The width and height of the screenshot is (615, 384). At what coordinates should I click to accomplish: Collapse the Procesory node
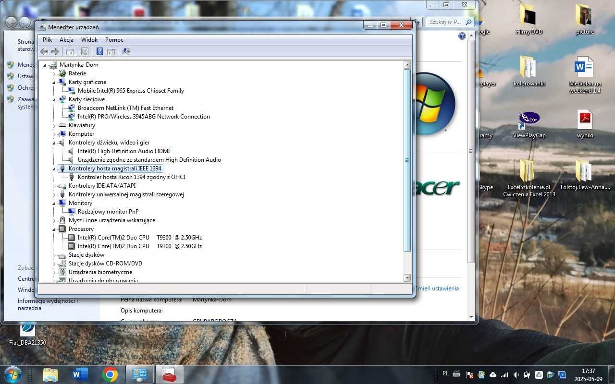54,229
